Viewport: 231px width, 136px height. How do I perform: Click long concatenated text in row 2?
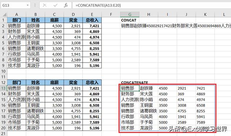[x=176, y=26]
